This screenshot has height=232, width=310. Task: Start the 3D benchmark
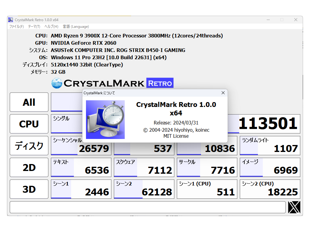[29, 189]
